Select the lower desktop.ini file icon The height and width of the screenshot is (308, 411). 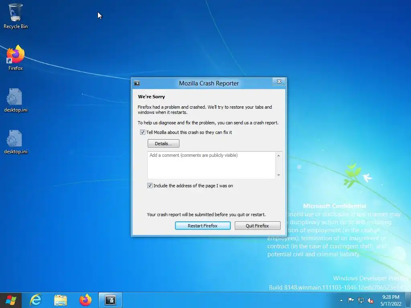point(16,142)
